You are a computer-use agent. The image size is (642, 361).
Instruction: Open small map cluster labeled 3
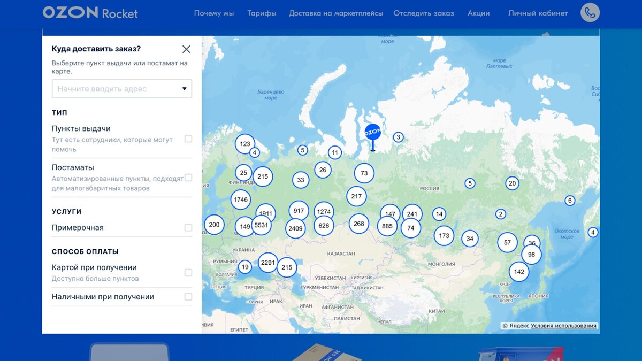point(398,137)
